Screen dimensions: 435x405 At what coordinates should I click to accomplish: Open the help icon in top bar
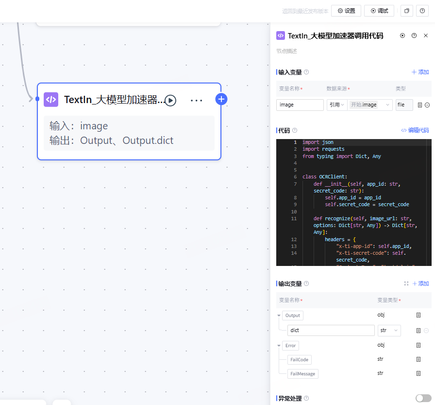pyautogui.click(x=422, y=11)
